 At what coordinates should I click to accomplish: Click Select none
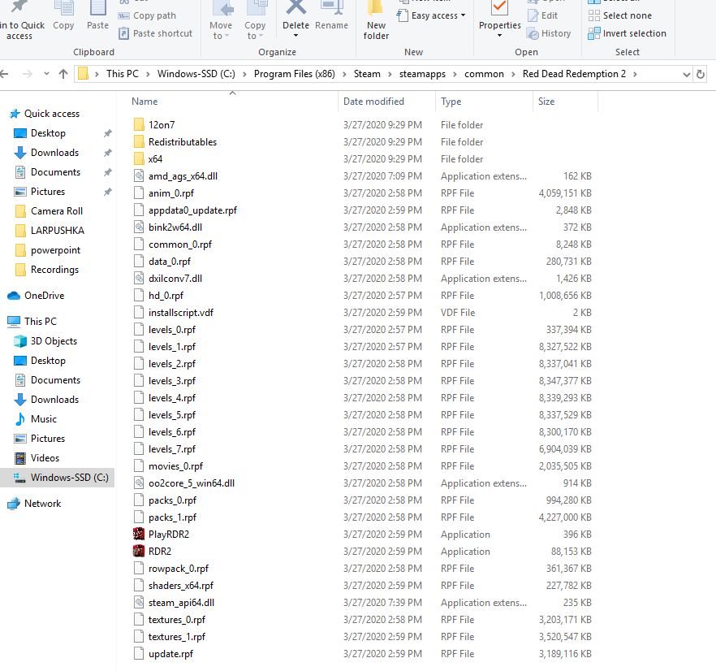(619, 15)
